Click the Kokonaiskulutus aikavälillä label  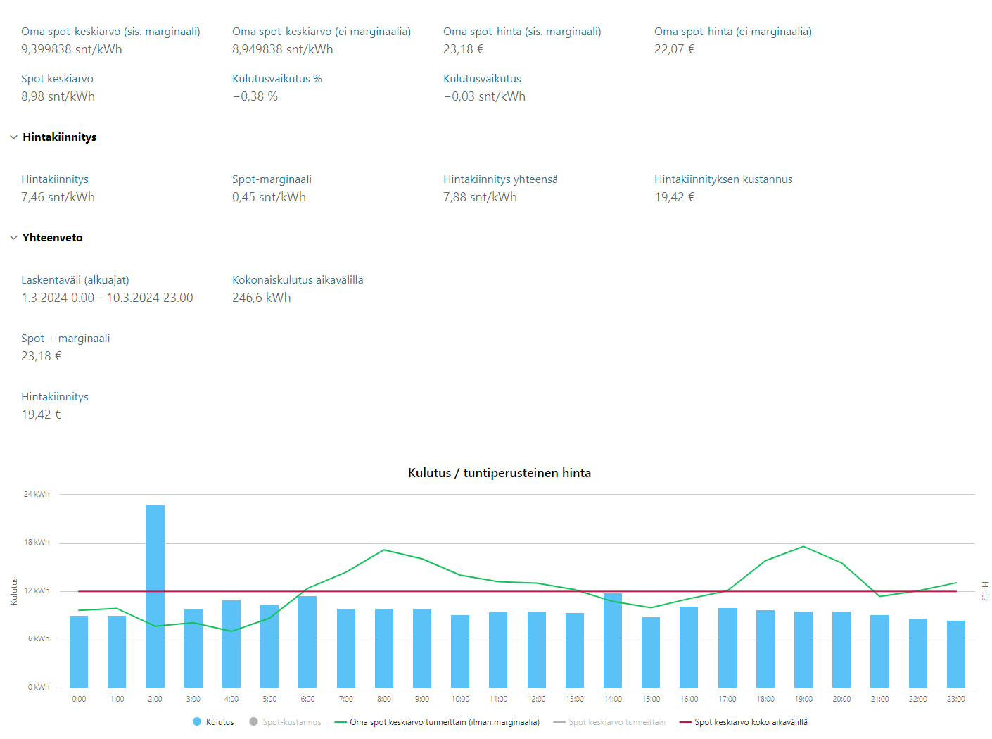click(298, 280)
